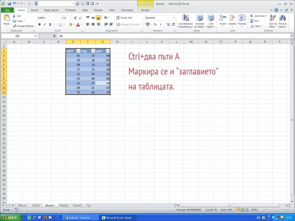Toggle Bold formatting
Screen dimensions: 295x221
(39, 24)
